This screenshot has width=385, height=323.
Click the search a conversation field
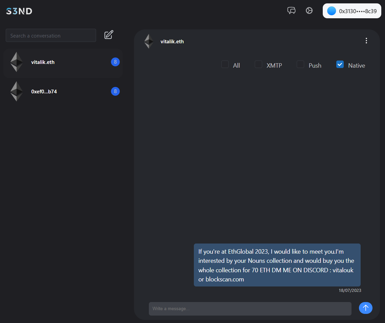pos(50,35)
